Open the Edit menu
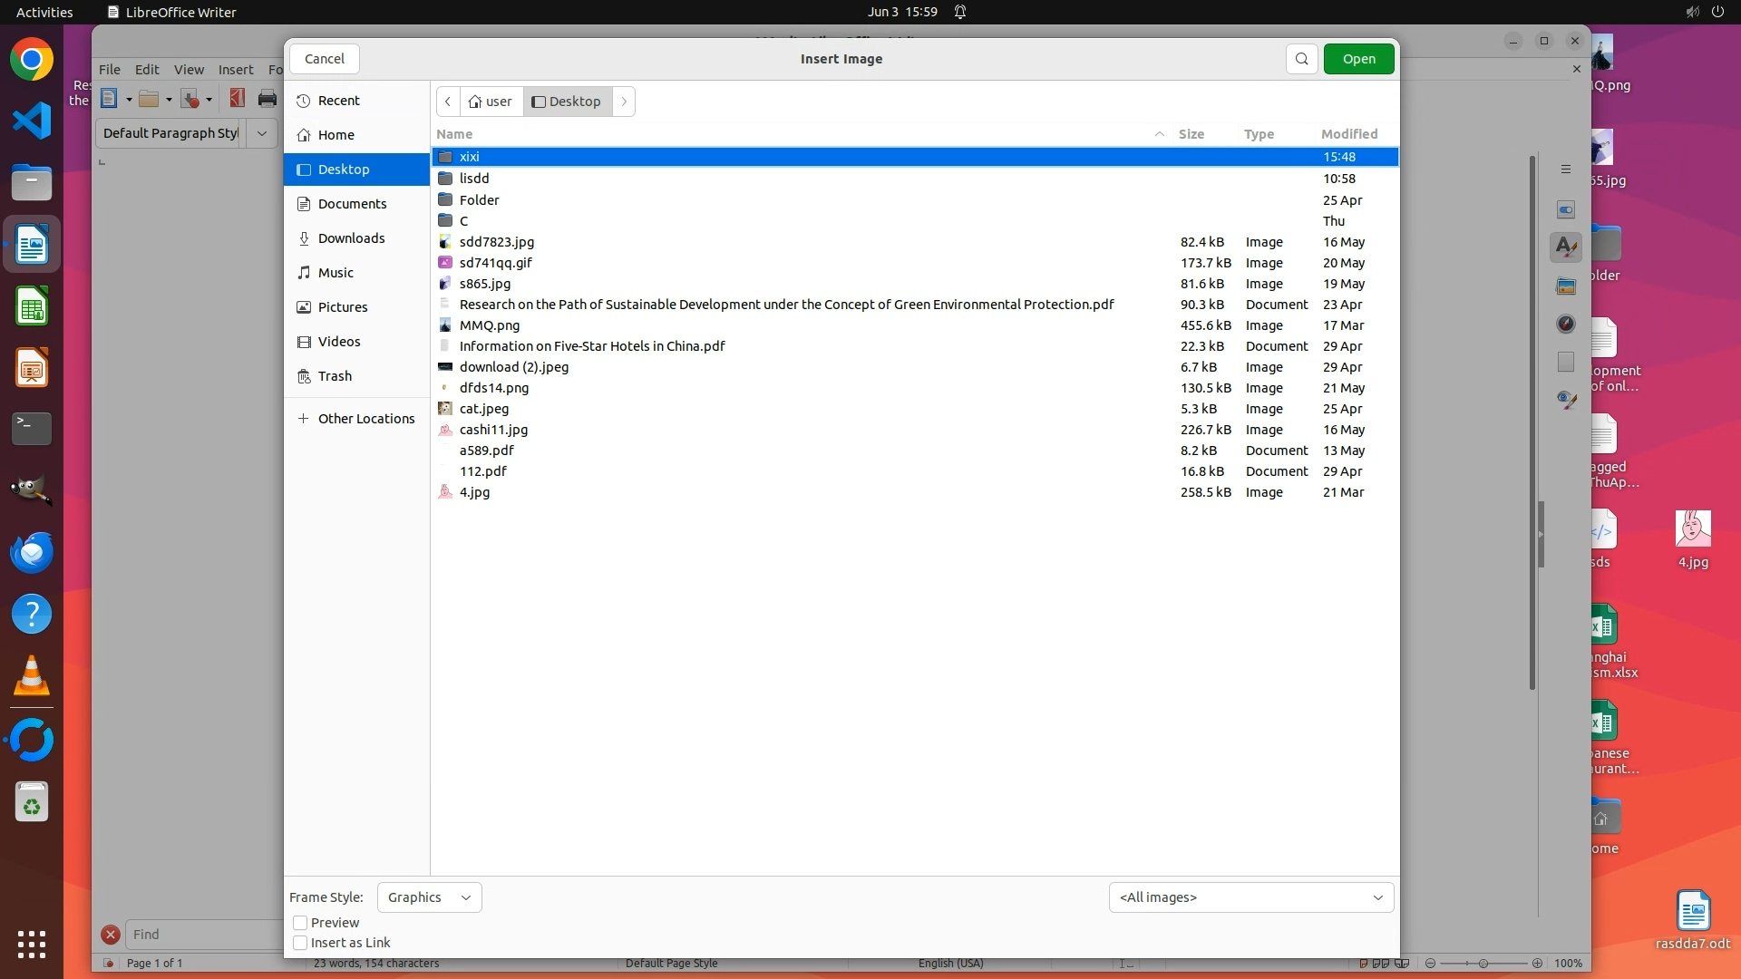The width and height of the screenshot is (1741, 979). tap(147, 70)
